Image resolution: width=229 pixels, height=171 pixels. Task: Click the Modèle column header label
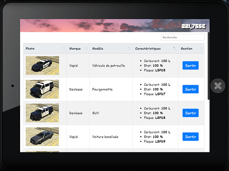(x=98, y=48)
